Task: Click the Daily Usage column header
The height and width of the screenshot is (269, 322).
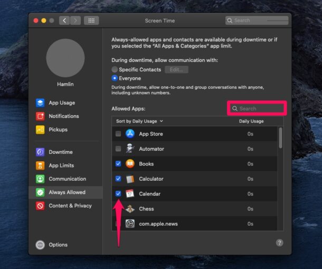Action: tap(251, 121)
